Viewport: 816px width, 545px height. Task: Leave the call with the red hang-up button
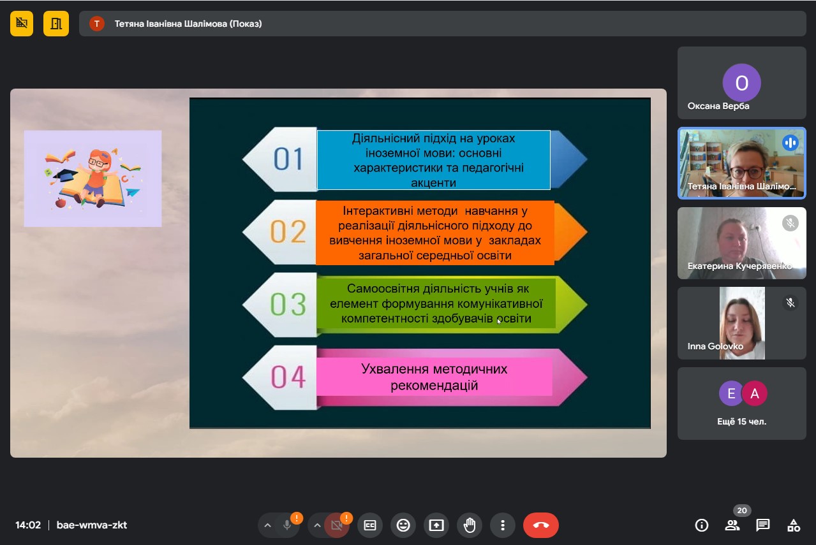coord(541,525)
